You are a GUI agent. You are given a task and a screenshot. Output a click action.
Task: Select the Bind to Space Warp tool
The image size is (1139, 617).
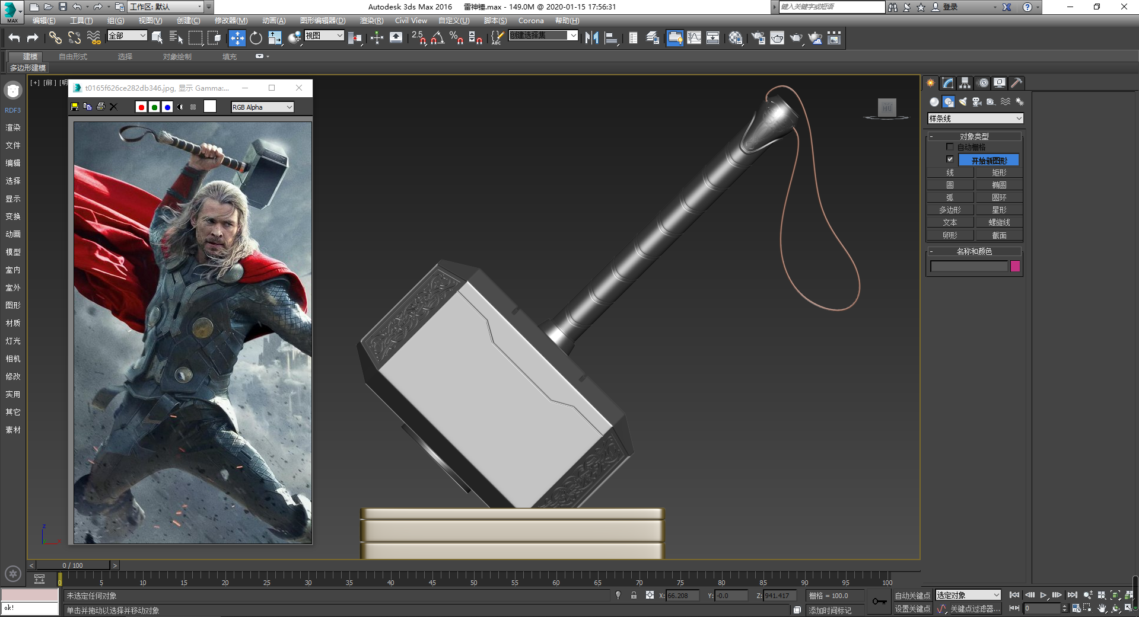point(94,38)
